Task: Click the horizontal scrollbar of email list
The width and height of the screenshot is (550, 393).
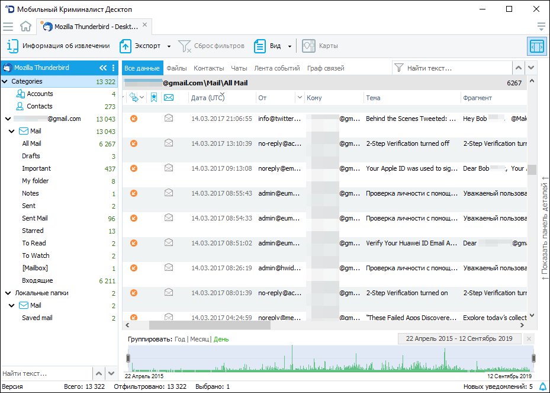Action: tap(210, 325)
